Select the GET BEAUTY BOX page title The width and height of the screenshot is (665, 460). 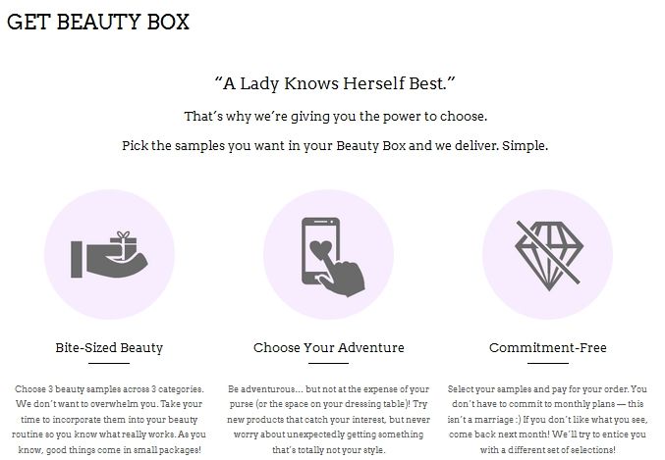(98, 22)
